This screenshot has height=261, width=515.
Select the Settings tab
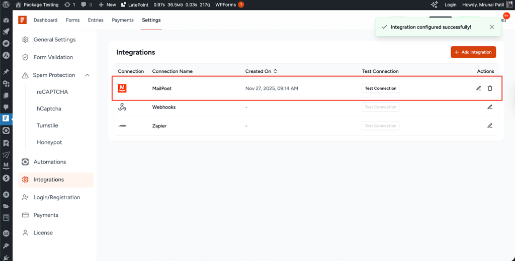click(151, 20)
